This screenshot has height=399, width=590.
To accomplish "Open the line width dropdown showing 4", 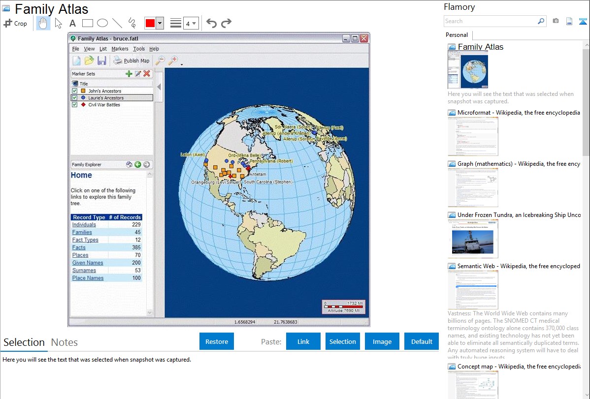I will click(x=191, y=23).
